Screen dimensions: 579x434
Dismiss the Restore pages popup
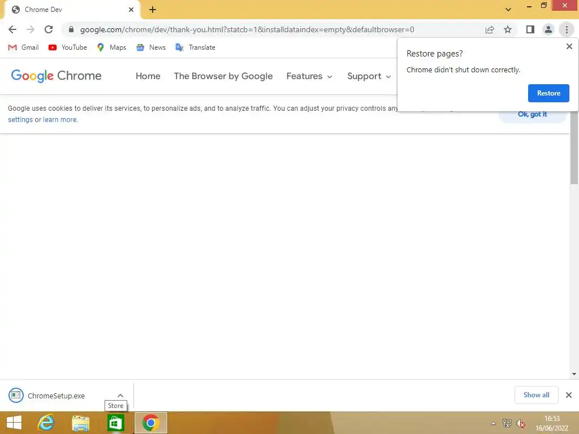(569, 46)
